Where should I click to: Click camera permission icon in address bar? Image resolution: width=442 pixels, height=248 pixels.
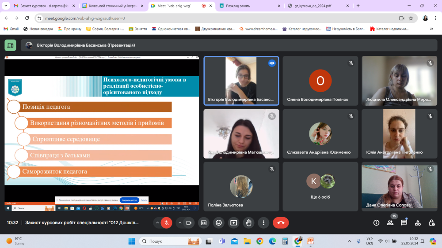401,18
